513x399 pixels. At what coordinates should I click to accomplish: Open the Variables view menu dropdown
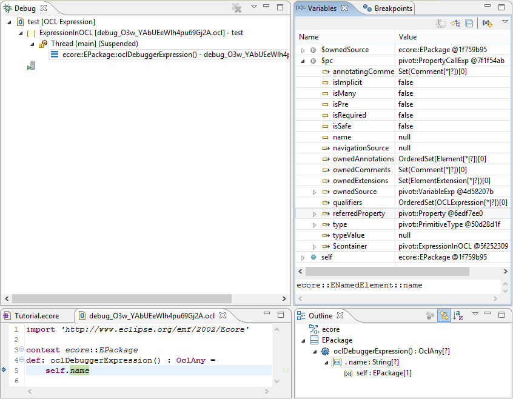point(505,22)
